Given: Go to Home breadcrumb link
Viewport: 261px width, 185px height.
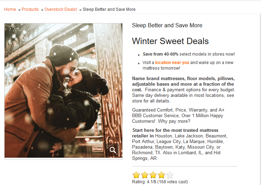Looking at the screenshot, I should click(10, 9).
